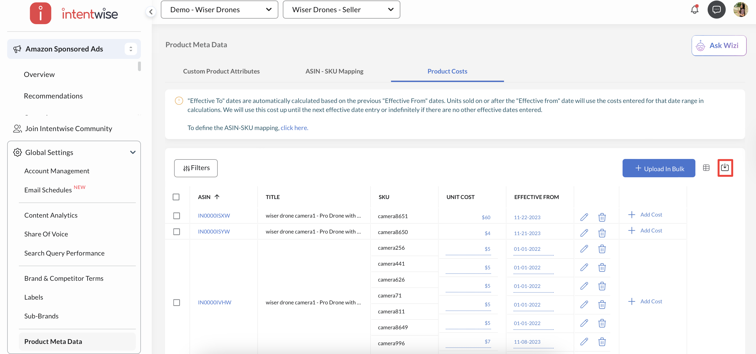Image resolution: width=756 pixels, height=354 pixels.
Task: Click the download export icon
Action: coord(725,168)
